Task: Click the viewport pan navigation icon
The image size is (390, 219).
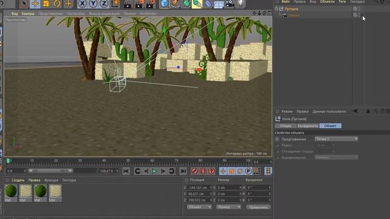Action: (x=254, y=13)
